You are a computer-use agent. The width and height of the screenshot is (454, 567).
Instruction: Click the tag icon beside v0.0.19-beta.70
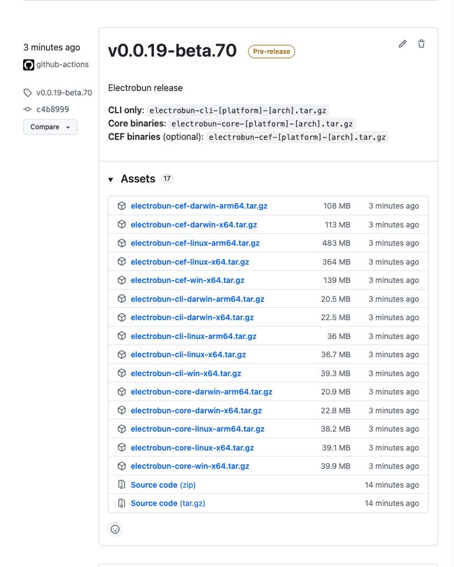28,93
